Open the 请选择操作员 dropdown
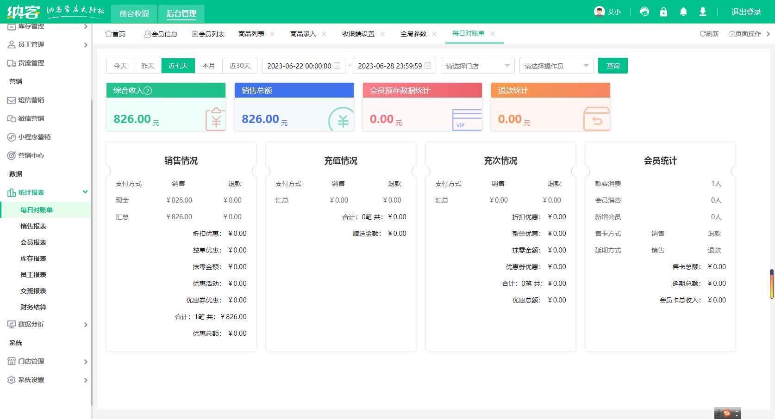Screen dimensions: 775x419 (x=556, y=66)
